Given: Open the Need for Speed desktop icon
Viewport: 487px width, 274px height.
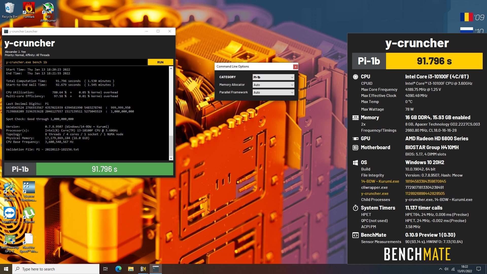Looking at the screenshot, I should pyautogui.click(x=29, y=243).
